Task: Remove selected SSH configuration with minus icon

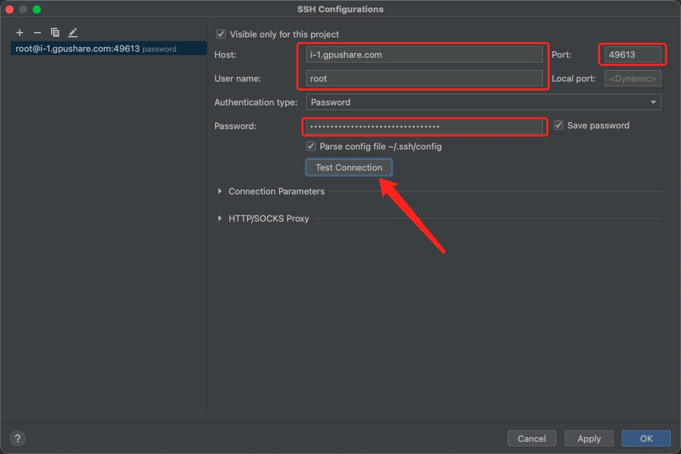Action: tap(37, 33)
